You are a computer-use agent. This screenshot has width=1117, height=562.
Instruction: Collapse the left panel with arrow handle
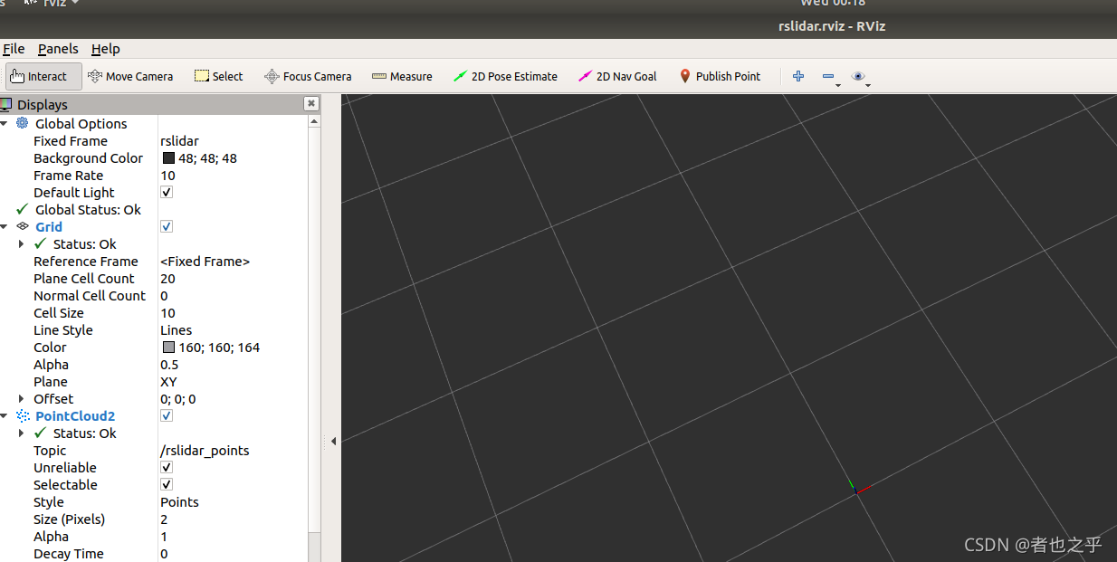coord(333,441)
